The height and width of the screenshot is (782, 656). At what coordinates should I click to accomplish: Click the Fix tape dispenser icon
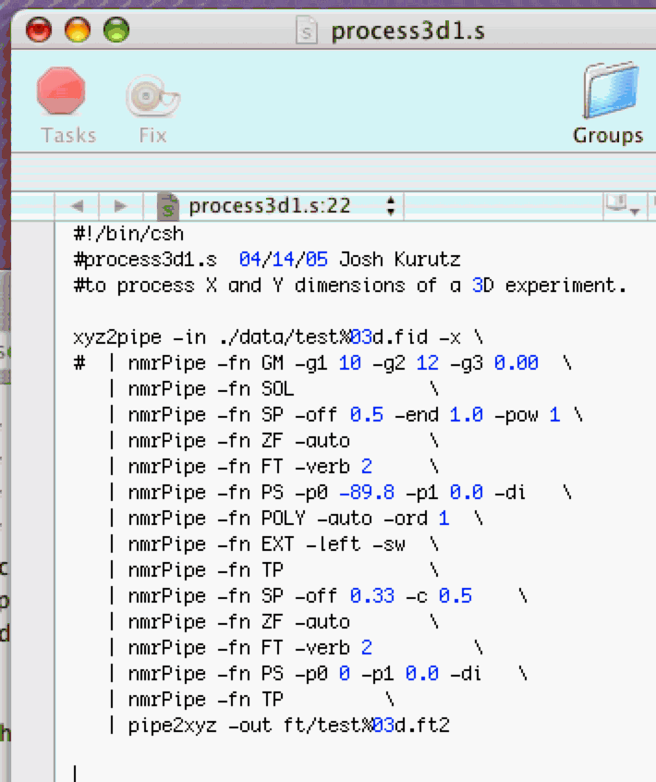tap(152, 95)
